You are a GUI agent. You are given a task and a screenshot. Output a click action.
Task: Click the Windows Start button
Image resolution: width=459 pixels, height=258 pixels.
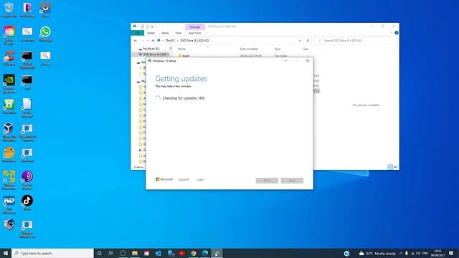point(6,253)
